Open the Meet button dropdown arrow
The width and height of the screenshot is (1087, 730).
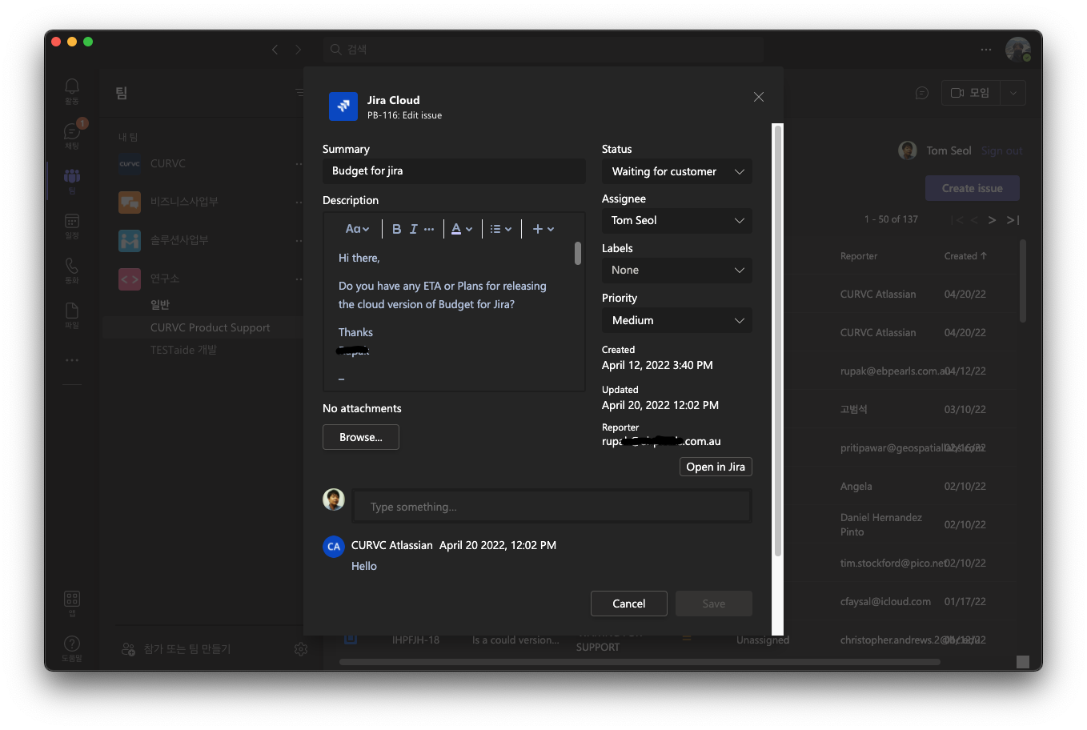(1013, 93)
